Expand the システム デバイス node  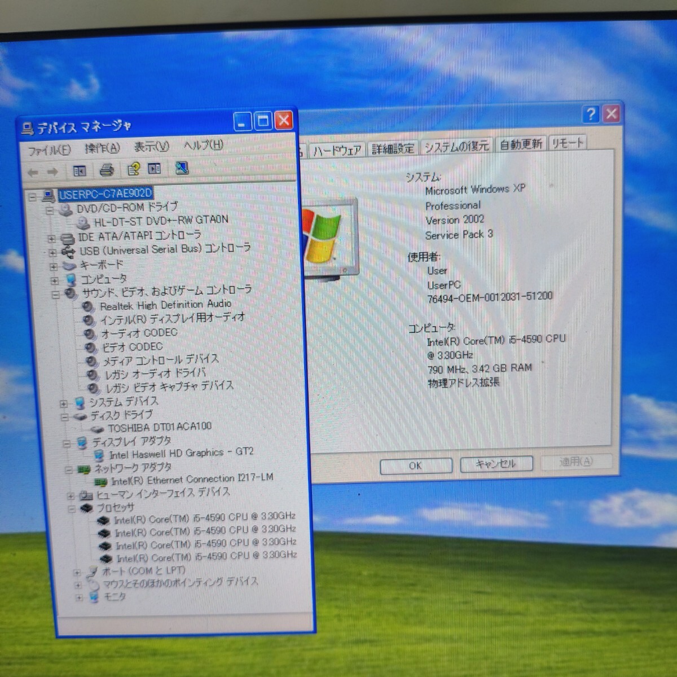[64, 404]
